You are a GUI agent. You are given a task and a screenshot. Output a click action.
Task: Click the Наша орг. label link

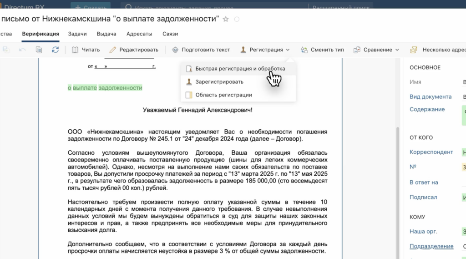pyautogui.click(x=423, y=231)
